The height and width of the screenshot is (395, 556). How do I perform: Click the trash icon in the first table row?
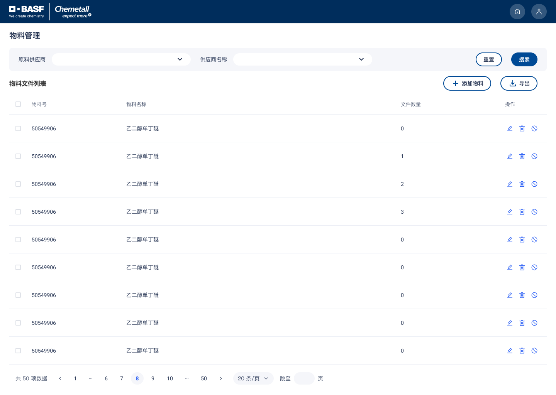tap(522, 128)
